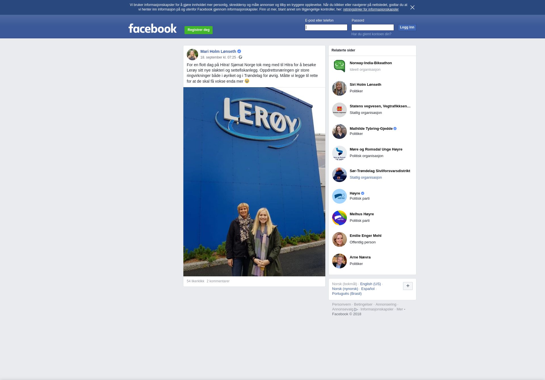Open the 2 kommentarer link under the post
This screenshot has width=545, height=380.
[x=218, y=281]
